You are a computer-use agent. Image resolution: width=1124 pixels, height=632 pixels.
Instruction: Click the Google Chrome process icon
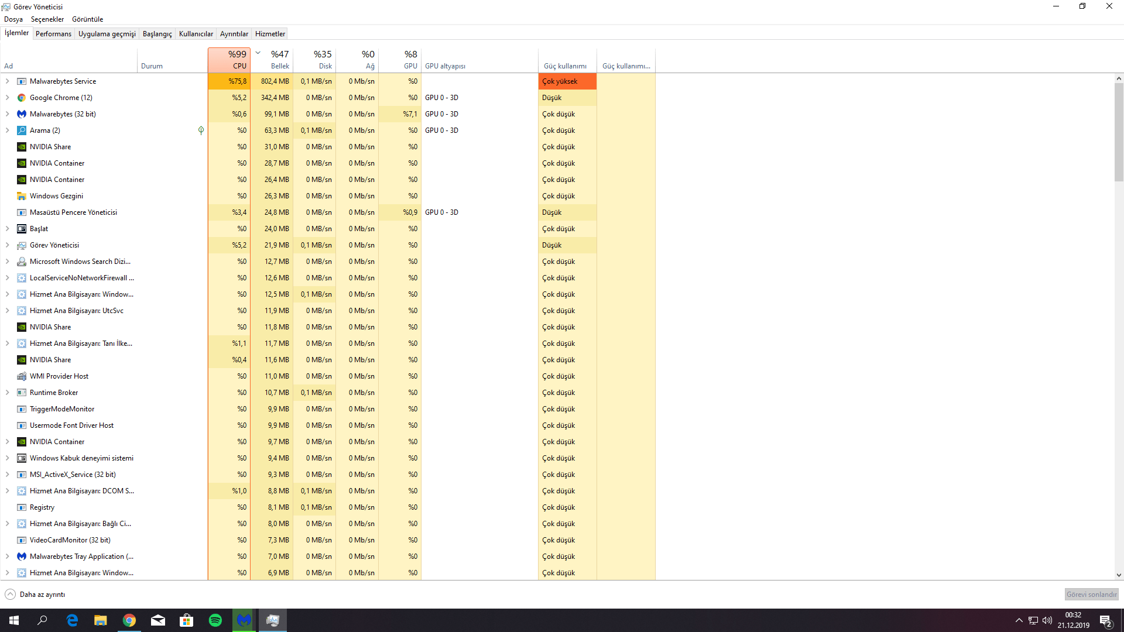point(22,98)
